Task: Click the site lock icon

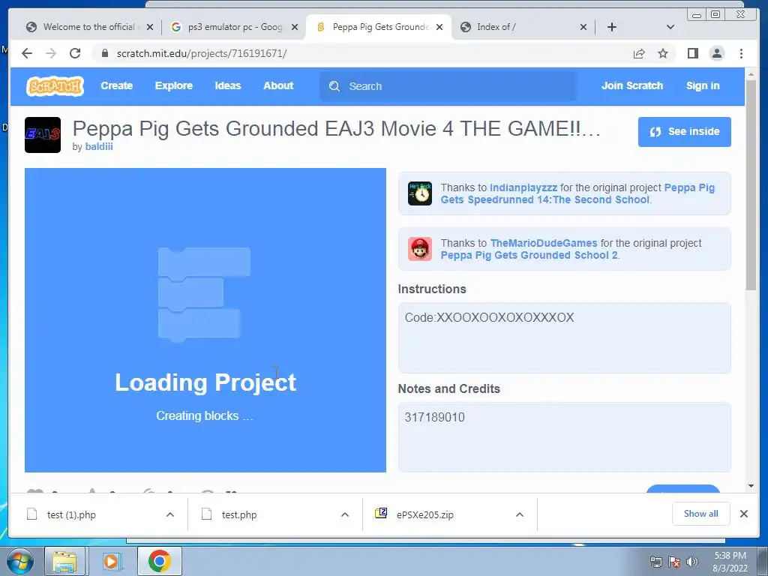Action: pos(104,53)
